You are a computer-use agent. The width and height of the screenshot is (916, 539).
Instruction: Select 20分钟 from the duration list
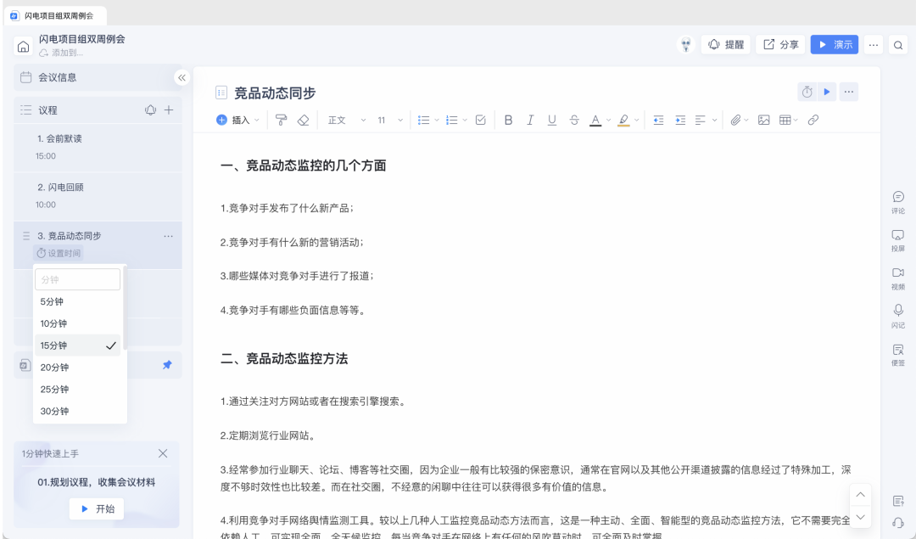pos(54,368)
